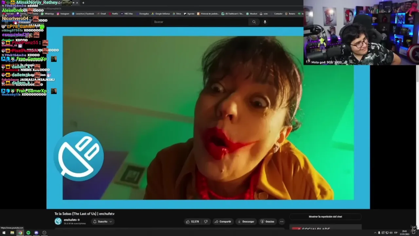Select Chrome in the taskbar
The image size is (419, 236).
pos(20,233)
